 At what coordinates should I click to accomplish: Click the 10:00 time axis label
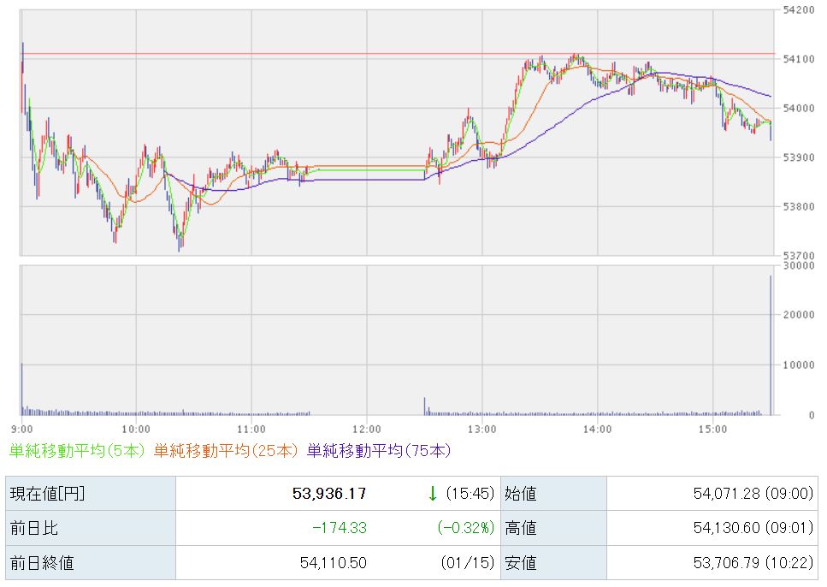(136, 428)
